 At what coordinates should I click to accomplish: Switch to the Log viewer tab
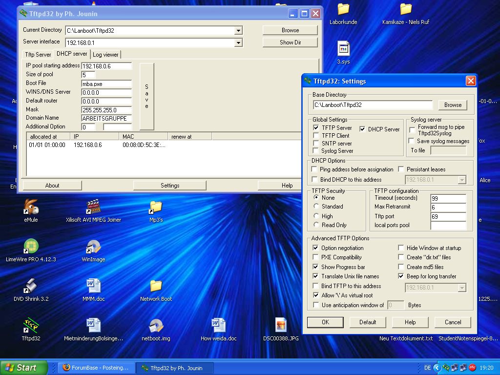[105, 55]
